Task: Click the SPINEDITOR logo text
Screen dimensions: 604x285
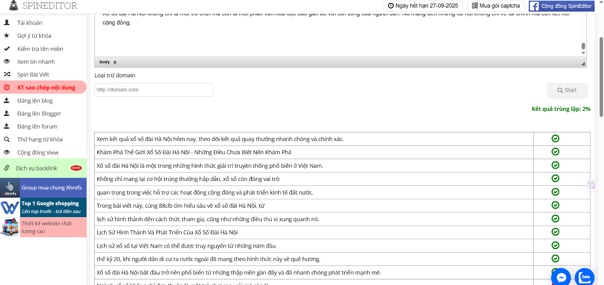Action: pyautogui.click(x=50, y=6)
